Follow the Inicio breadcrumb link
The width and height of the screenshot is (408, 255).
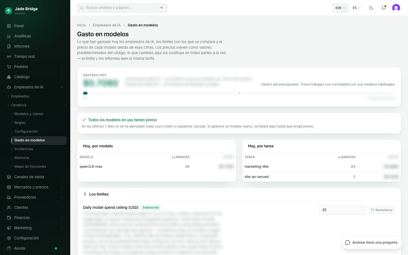tap(81, 25)
